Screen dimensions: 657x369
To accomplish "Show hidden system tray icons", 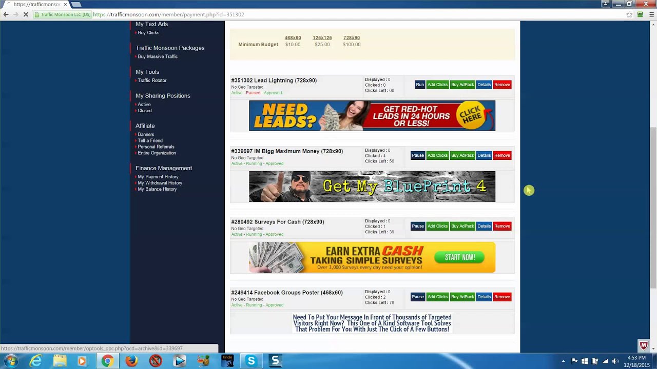I will 563,361.
